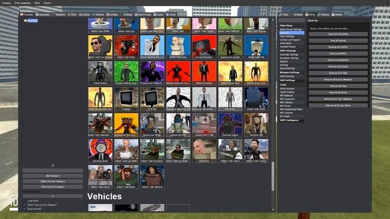
Task: Open the Health Modifier tool entry
Action: pyautogui.click(x=291, y=92)
